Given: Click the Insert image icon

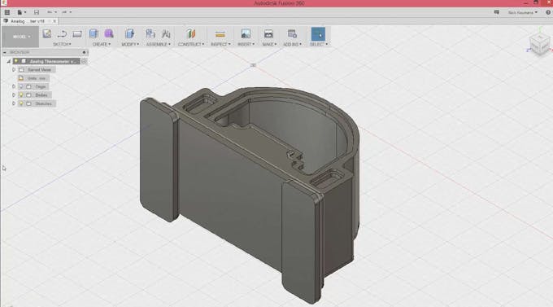Looking at the screenshot, I should [246, 34].
